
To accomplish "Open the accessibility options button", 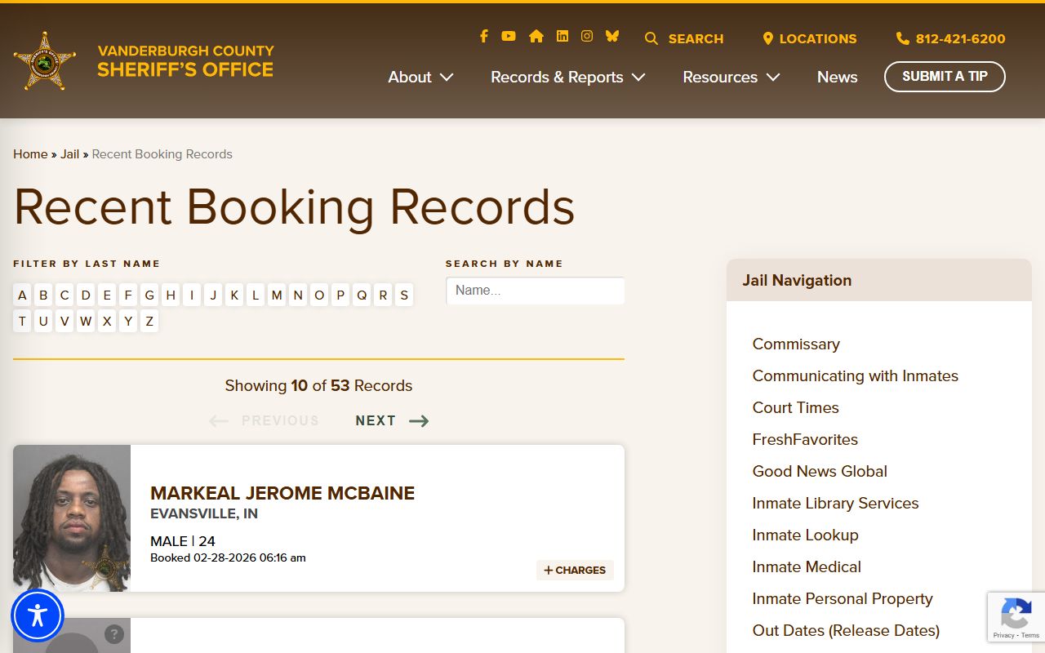I will point(38,615).
